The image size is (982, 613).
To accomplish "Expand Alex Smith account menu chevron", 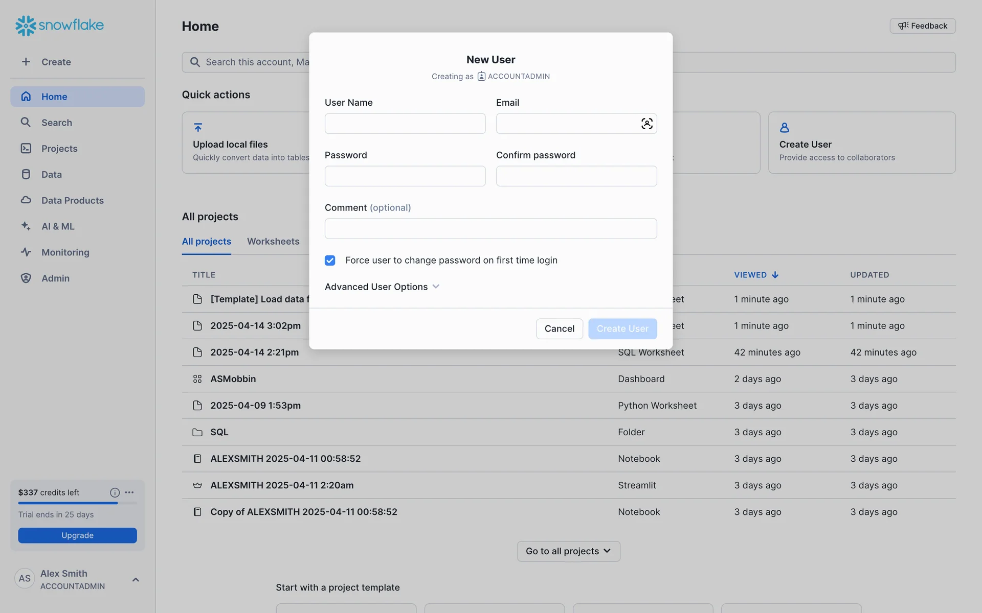I will coord(136,579).
